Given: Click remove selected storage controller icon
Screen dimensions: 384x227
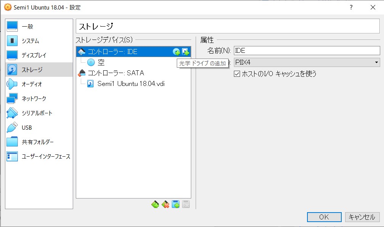Looking at the screenshot, I should click(165, 204).
